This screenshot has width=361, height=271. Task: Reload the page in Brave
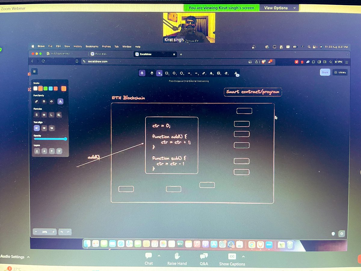[43, 61]
